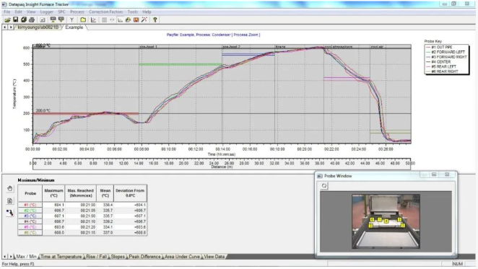Switch to the Time at Temperature tab
The image size is (478, 269).
[x=61, y=257]
